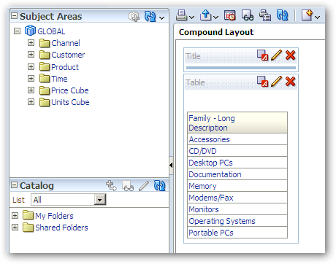Viewport: 336px width, 264px height.
Task: Edit the Title view with pencil icon
Action: click(x=276, y=55)
